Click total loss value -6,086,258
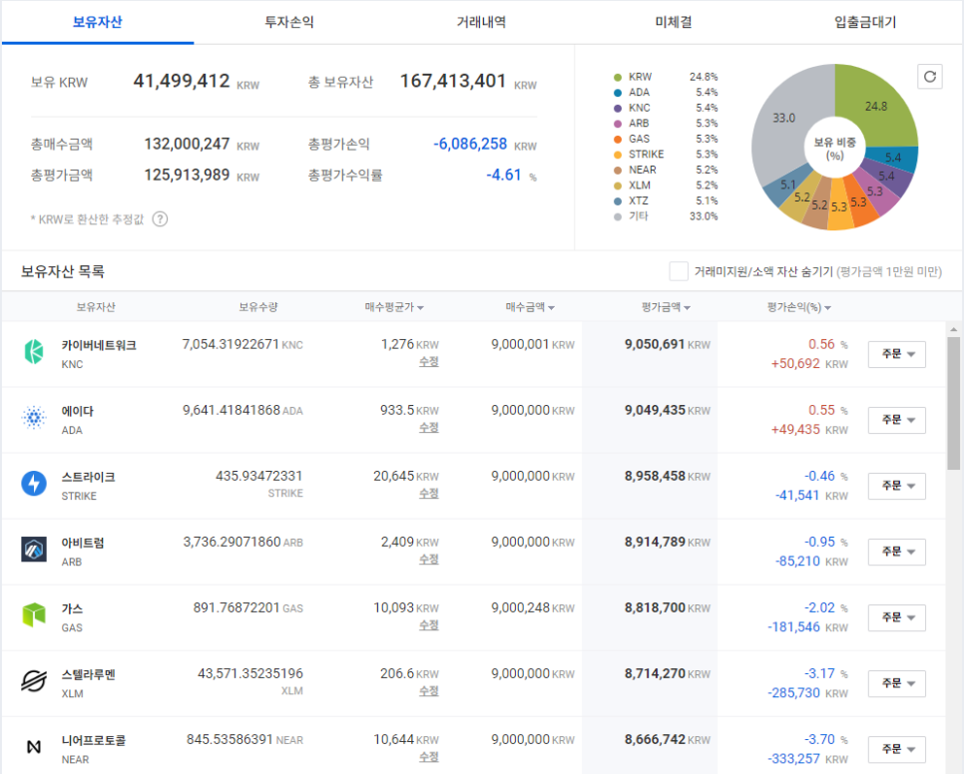The image size is (964, 774). click(470, 144)
